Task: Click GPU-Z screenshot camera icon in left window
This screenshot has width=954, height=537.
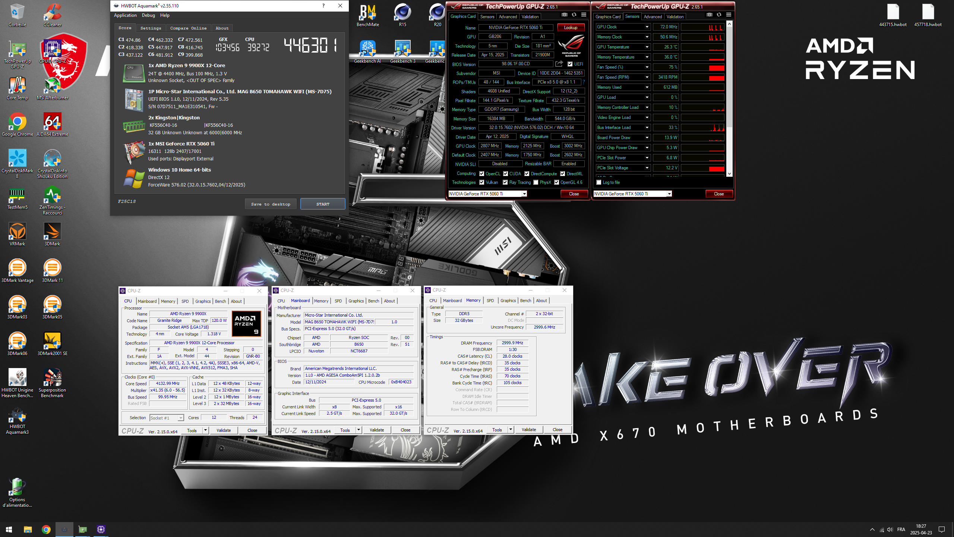Action: coord(565,15)
